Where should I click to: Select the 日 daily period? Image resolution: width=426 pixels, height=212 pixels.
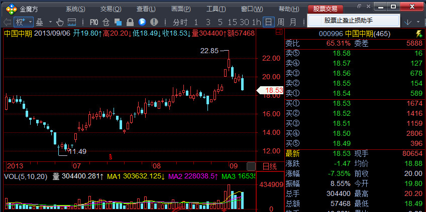(x=268, y=22)
